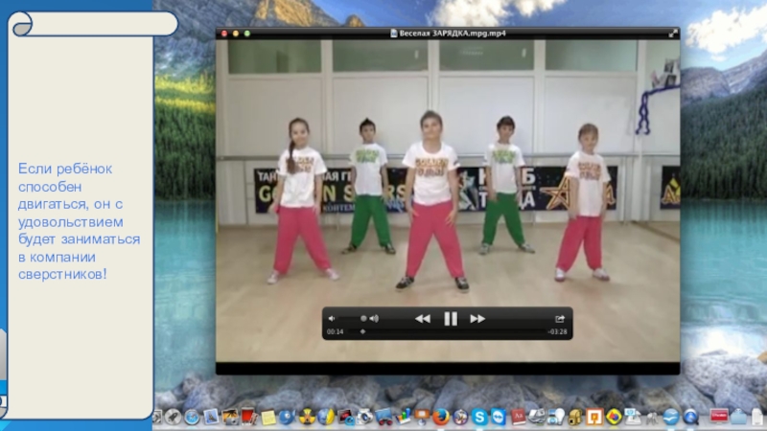
Task: Enter fullscreen via the player's title bar arrows
Action: pyautogui.click(x=673, y=34)
